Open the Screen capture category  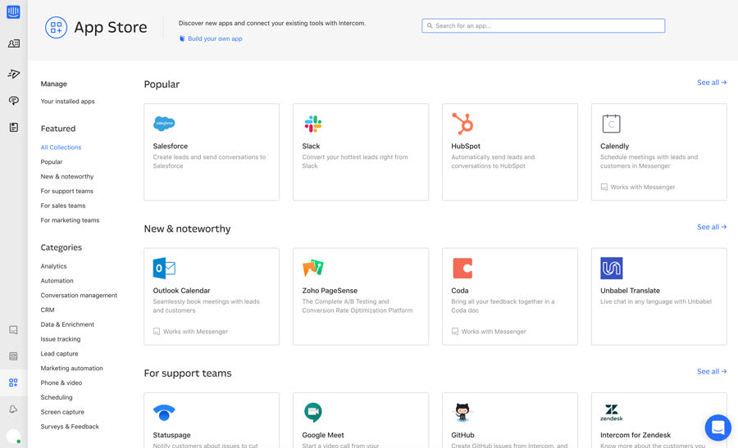point(62,412)
